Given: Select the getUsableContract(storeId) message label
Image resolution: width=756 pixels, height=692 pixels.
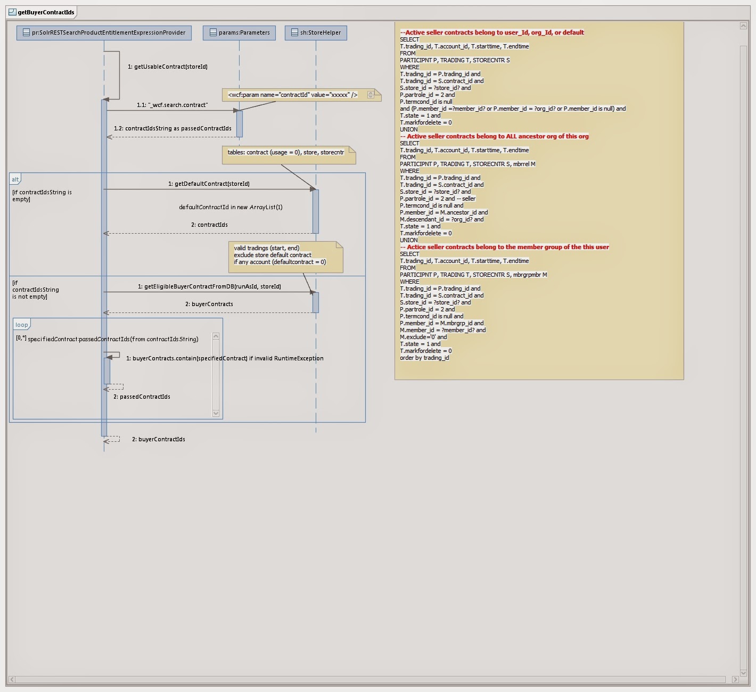Looking at the screenshot, I should point(168,67).
